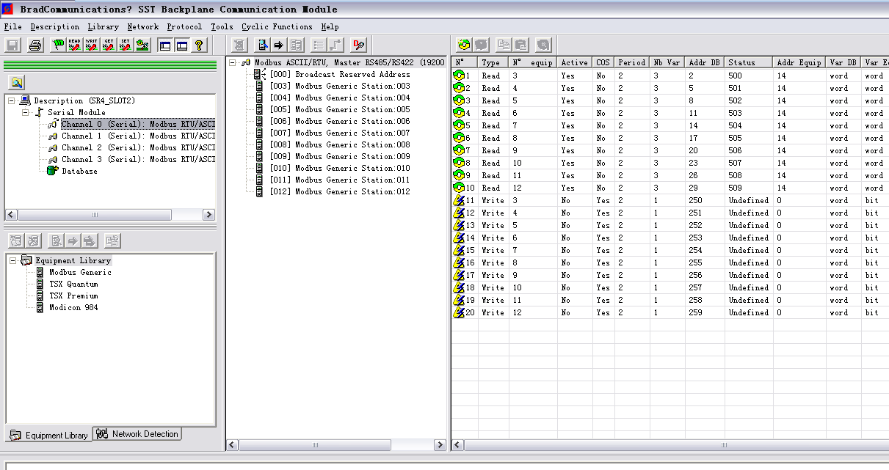Select Modbus Generic Station:007 device
Screen dimensions: 889x470
(340, 133)
